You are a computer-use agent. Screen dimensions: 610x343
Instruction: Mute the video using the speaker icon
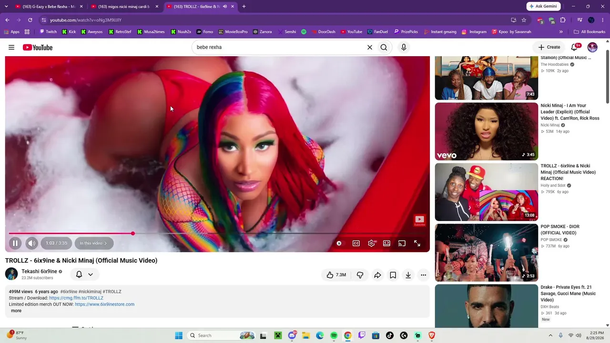click(31, 243)
